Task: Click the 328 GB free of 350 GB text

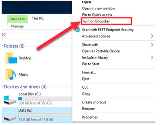Action: (35, 103)
